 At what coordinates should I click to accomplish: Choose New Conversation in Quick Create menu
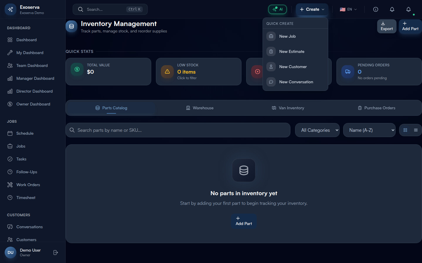tap(296, 82)
